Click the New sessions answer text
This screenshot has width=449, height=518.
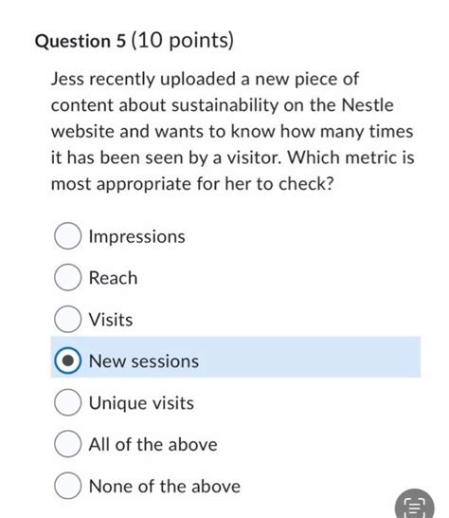coord(144,361)
